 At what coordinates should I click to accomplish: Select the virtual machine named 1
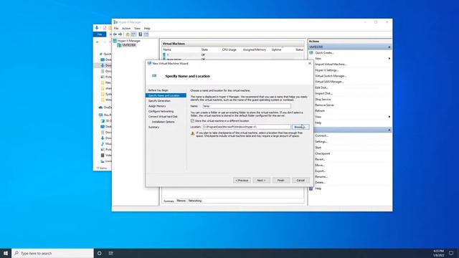168,54
